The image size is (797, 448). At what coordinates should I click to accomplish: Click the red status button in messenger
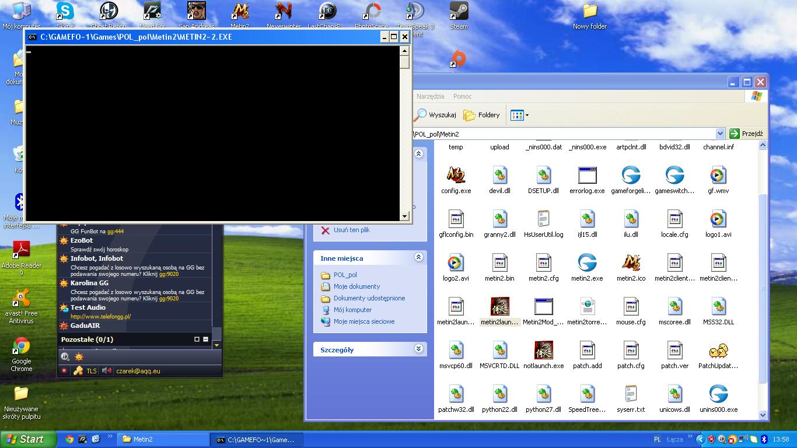(x=64, y=370)
